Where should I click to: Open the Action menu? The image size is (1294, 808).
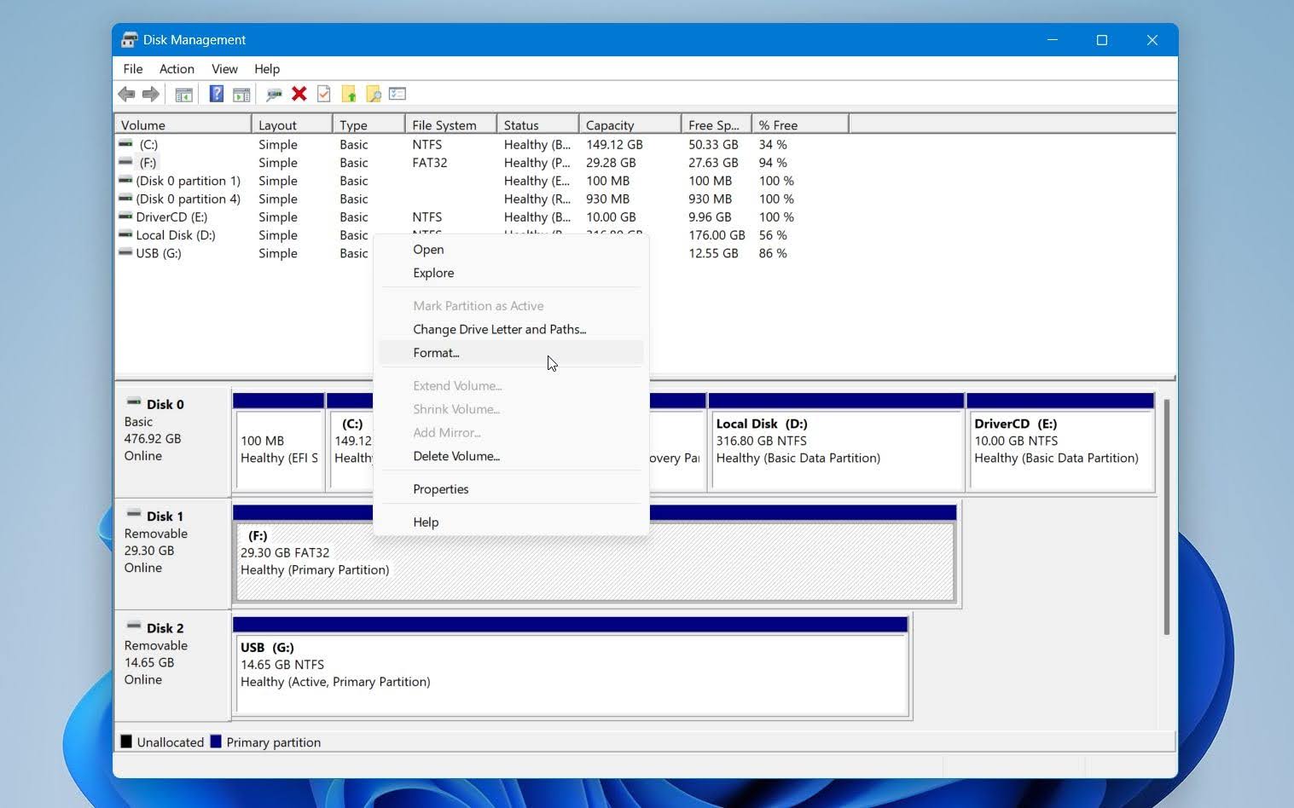tap(177, 69)
